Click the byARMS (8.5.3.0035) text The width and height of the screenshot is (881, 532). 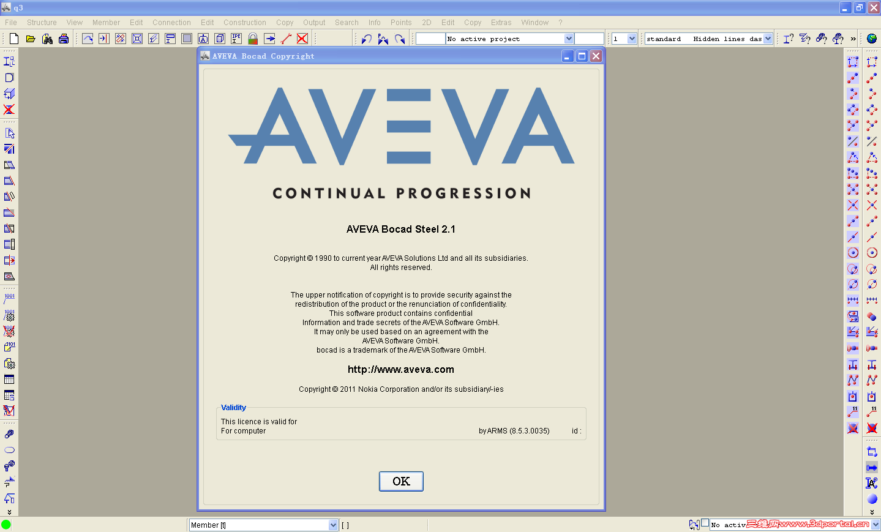click(514, 431)
